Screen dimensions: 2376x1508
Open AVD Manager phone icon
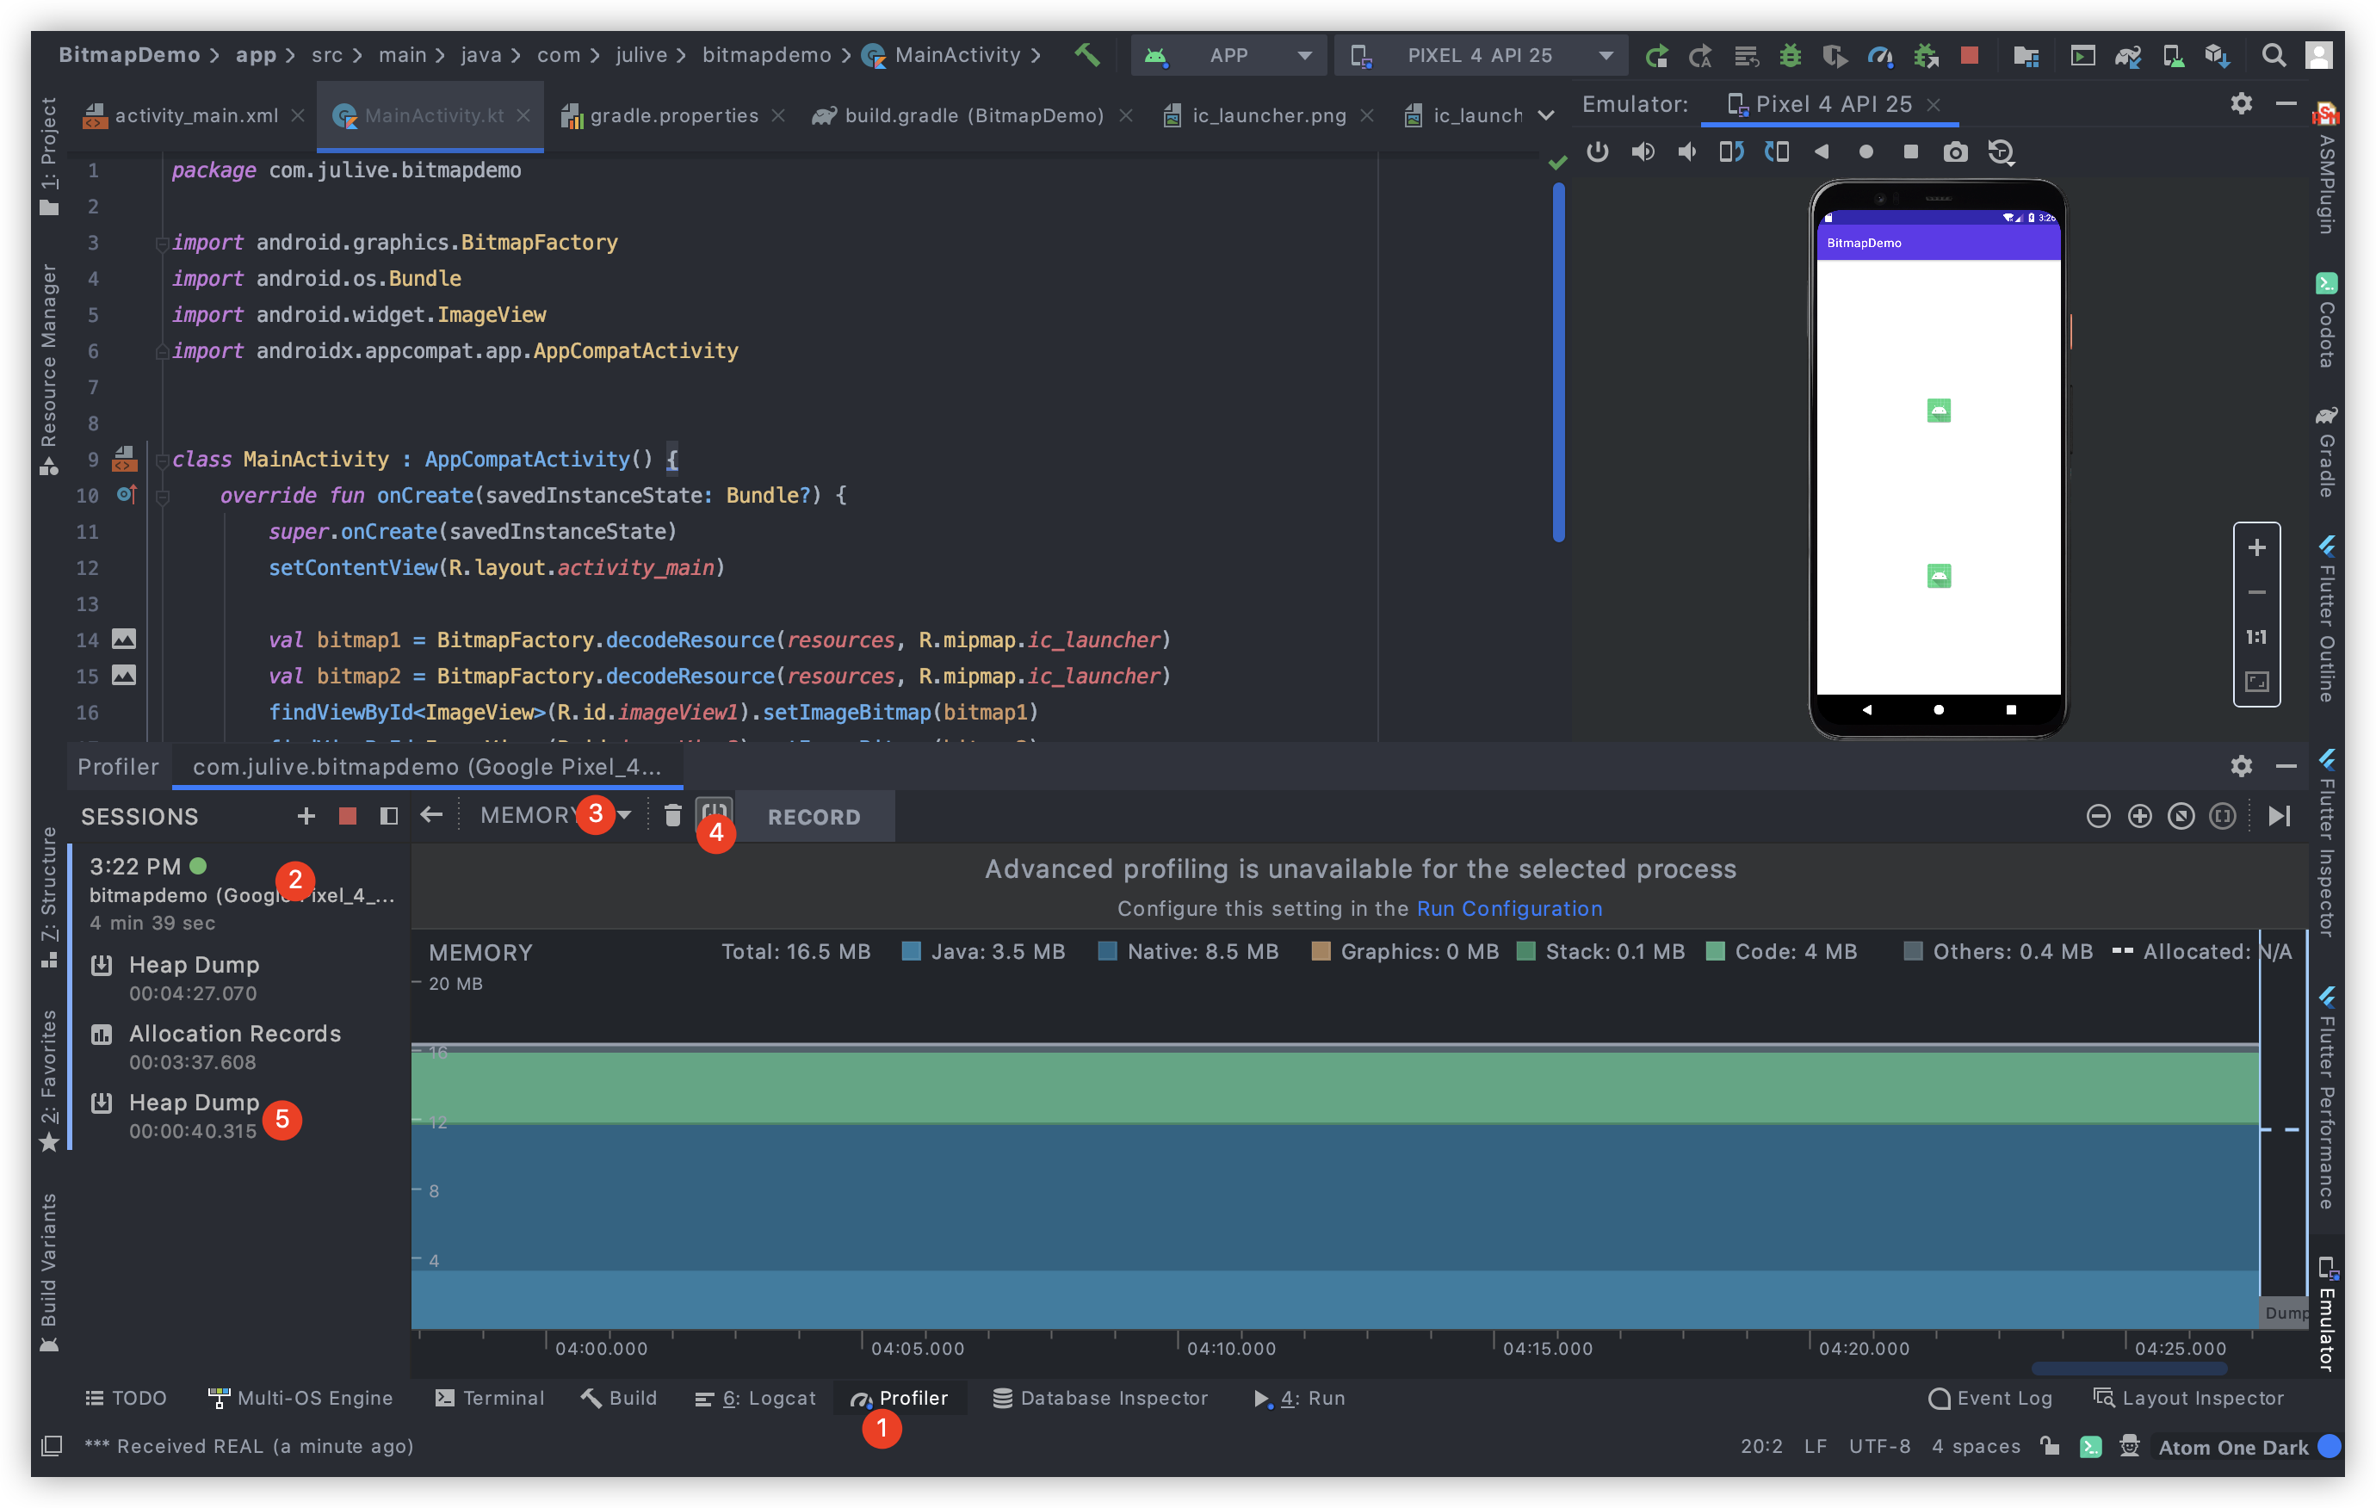pyautogui.click(x=2173, y=55)
